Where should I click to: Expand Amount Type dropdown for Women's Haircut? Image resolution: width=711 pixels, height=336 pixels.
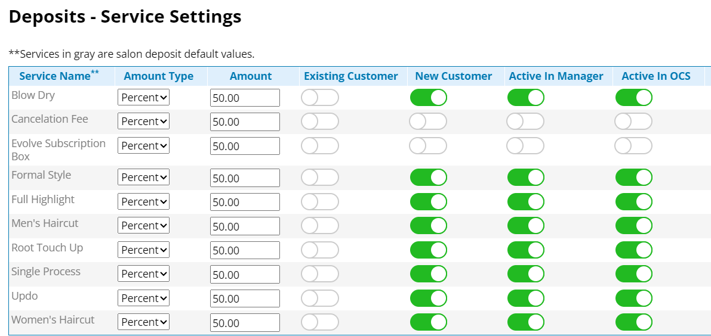(x=143, y=322)
